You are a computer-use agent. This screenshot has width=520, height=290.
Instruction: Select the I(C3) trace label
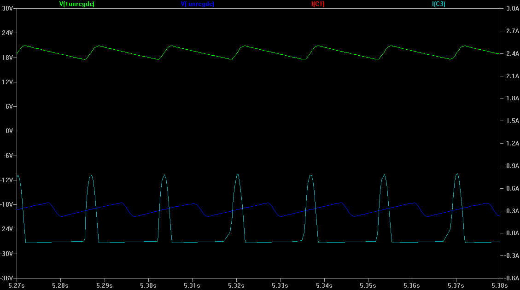click(438, 4)
